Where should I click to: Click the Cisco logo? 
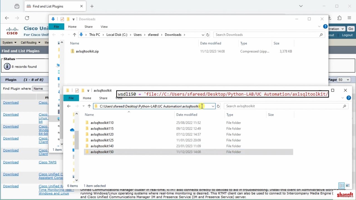coord(12,31)
